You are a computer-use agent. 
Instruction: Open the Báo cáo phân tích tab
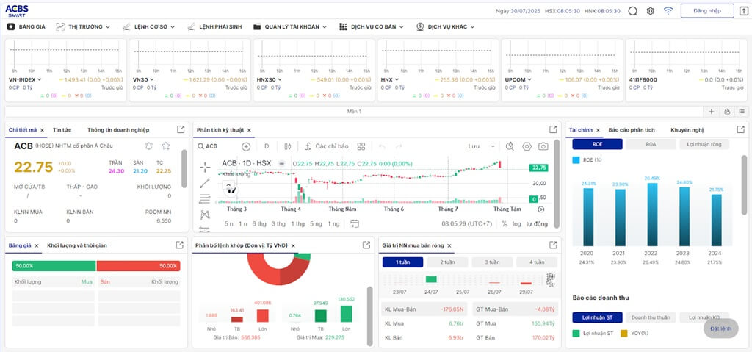pos(632,130)
